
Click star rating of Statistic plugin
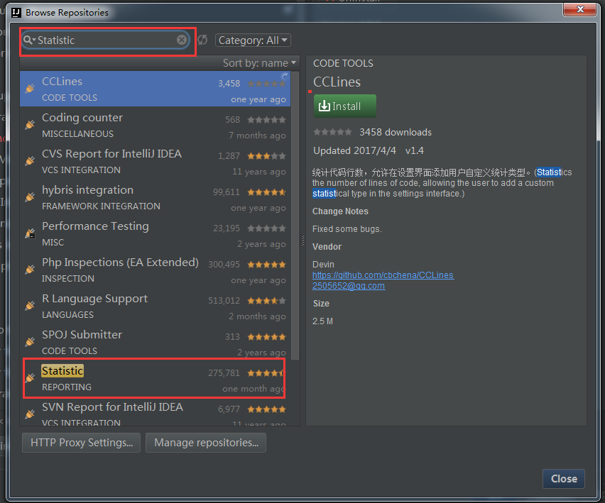coord(266,372)
